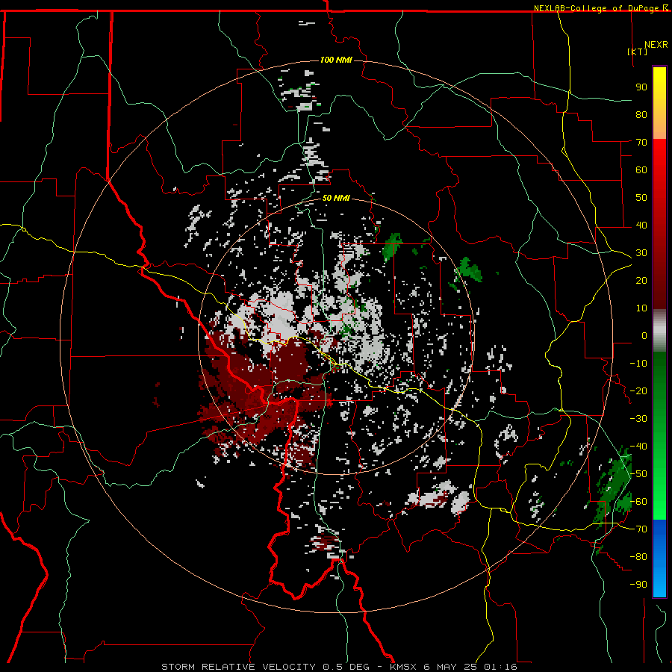Click the -60 scale value
The width and height of the screenshot is (672, 672).
(638, 502)
